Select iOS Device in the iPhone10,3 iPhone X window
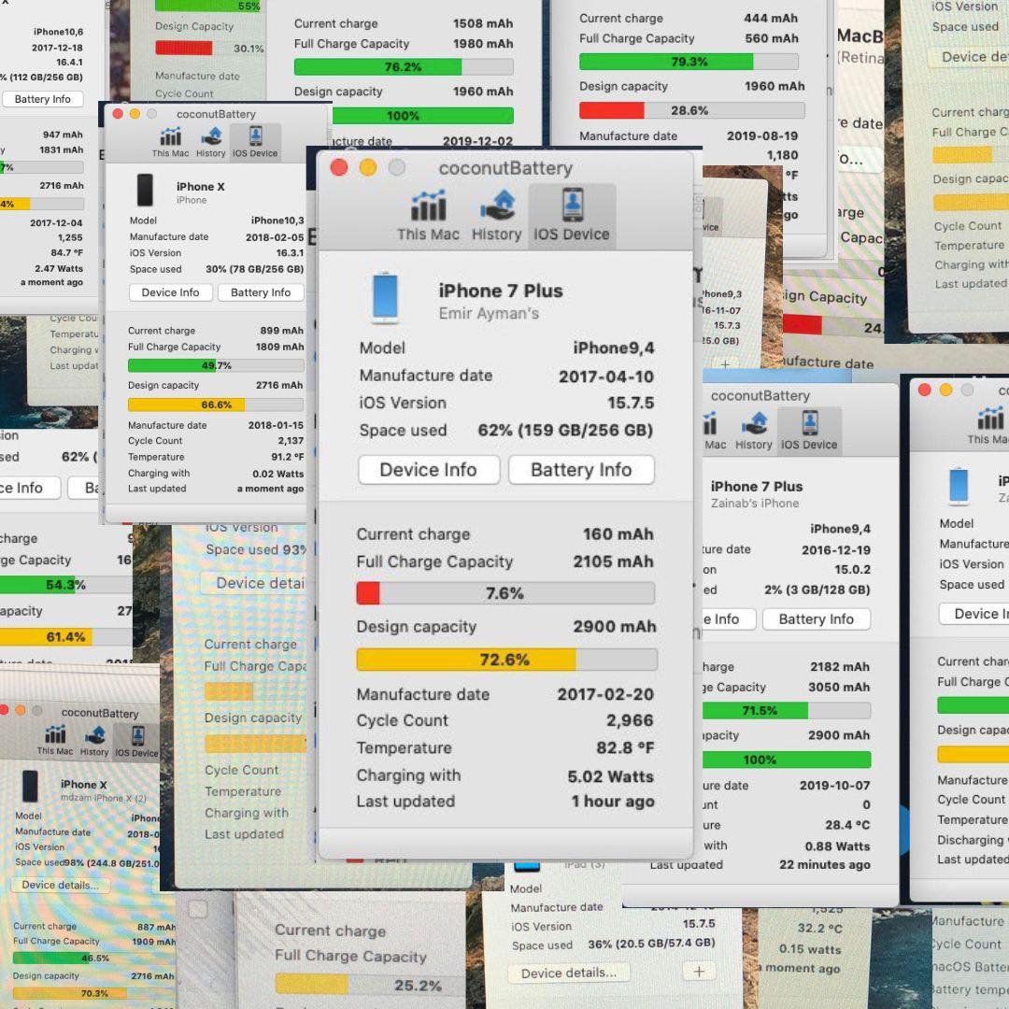1009x1009 pixels. [255, 142]
